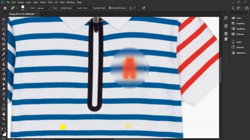This screenshot has height=140, width=250.
Task: Select the Zoom tool
Action: point(4,119)
